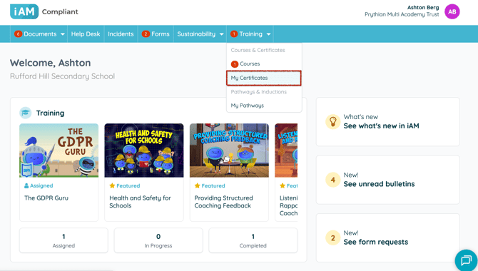Click the 0 In Progress counter box

coord(158,240)
